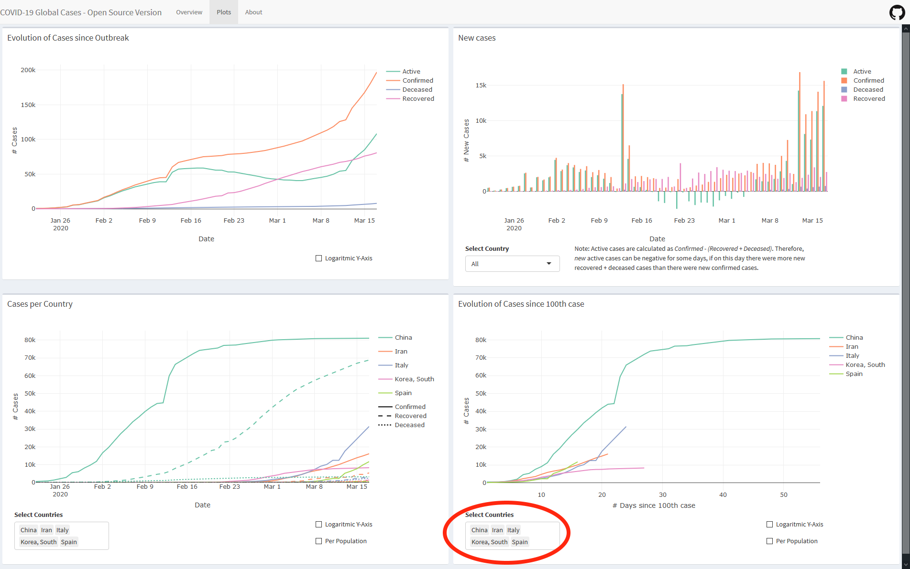Click the COVID-19 Global Cases title link
Image resolution: width=910 pixels, height=569 pixels.
pos(81,12)
